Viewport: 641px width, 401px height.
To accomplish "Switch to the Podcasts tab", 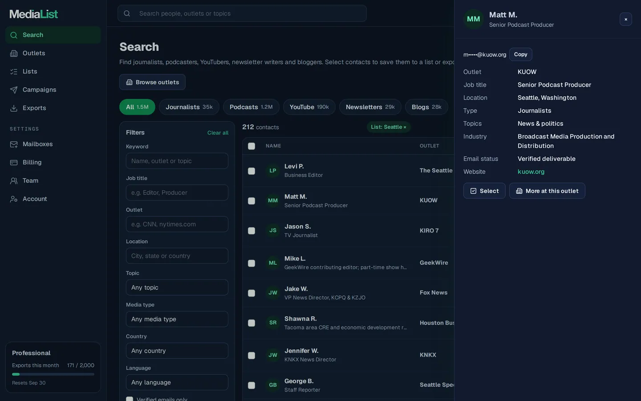I will coord(251,107).
